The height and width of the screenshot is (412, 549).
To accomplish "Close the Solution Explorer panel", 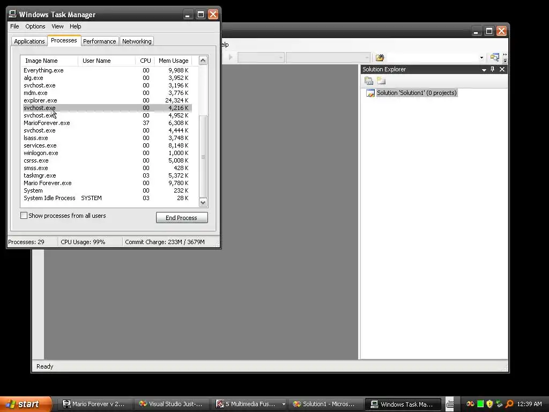I will [502, 69].
